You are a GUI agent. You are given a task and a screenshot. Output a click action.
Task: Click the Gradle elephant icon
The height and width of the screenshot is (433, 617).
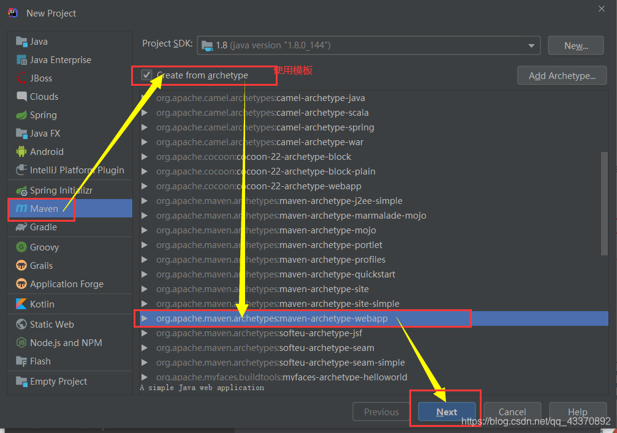[21, 227]
